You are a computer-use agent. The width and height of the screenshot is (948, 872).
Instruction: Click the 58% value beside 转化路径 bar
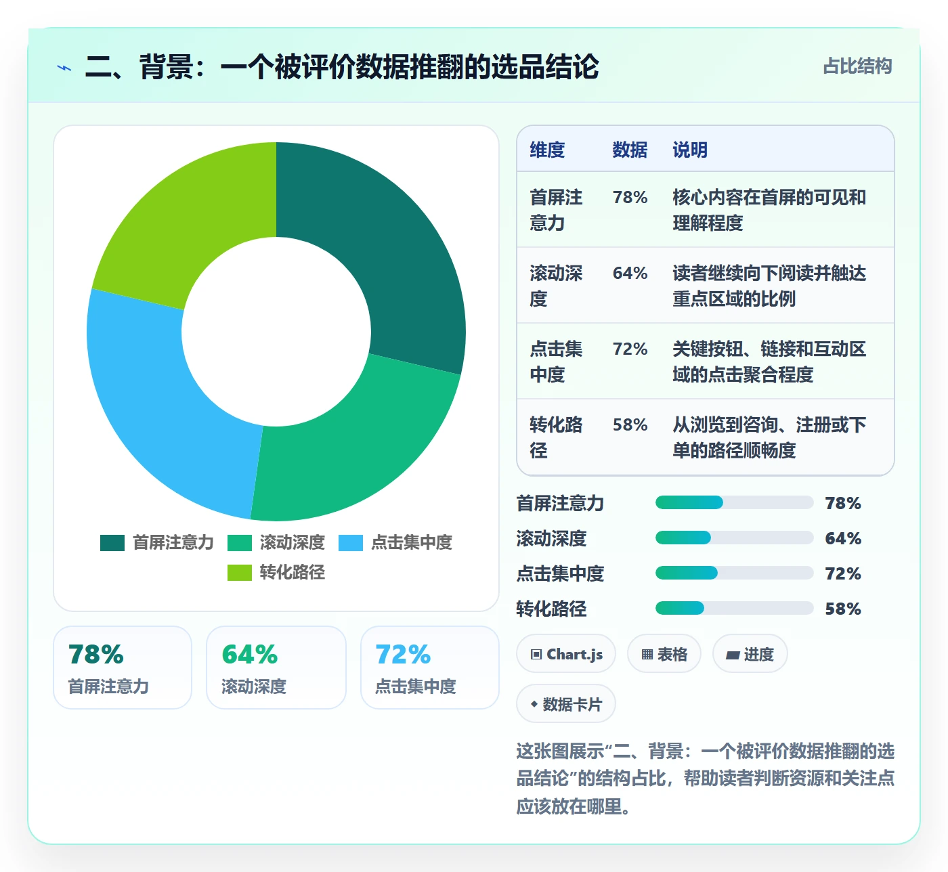click(x=843, y=609)
